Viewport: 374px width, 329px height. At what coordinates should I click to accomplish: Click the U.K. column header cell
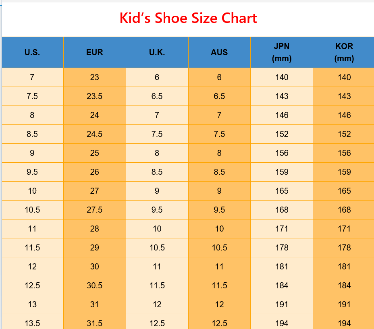(157, 52)
